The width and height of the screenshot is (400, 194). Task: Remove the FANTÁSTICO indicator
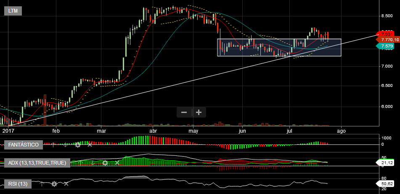coord(90,145)
